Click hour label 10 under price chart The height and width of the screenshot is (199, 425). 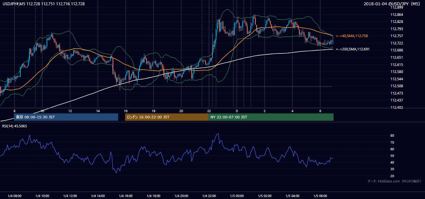tap(42, 111)
